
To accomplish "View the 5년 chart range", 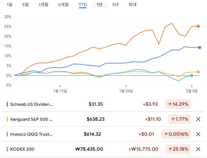I will coord(115,5).
